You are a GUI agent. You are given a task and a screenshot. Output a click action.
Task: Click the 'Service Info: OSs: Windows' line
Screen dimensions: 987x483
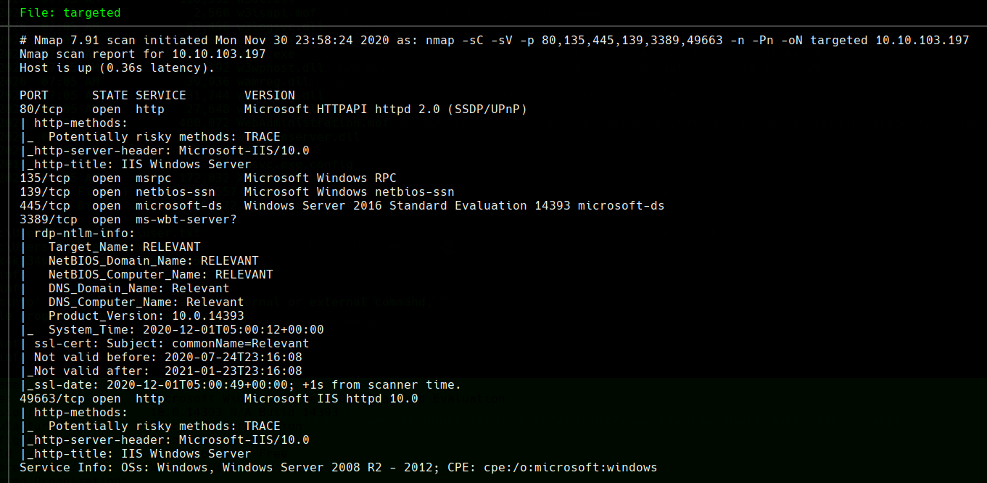pyautogui.click(x=339, y=468)
